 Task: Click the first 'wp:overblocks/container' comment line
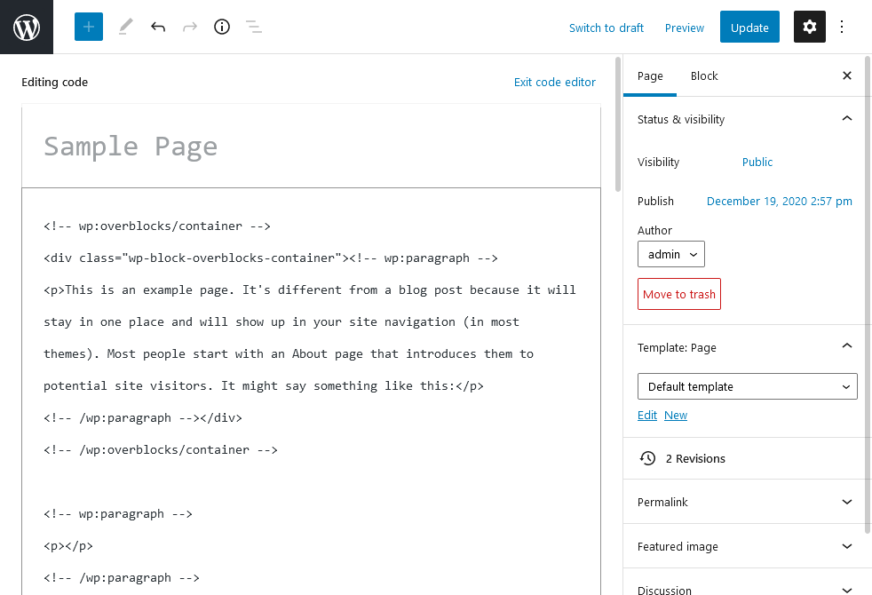tap(157, 226)
